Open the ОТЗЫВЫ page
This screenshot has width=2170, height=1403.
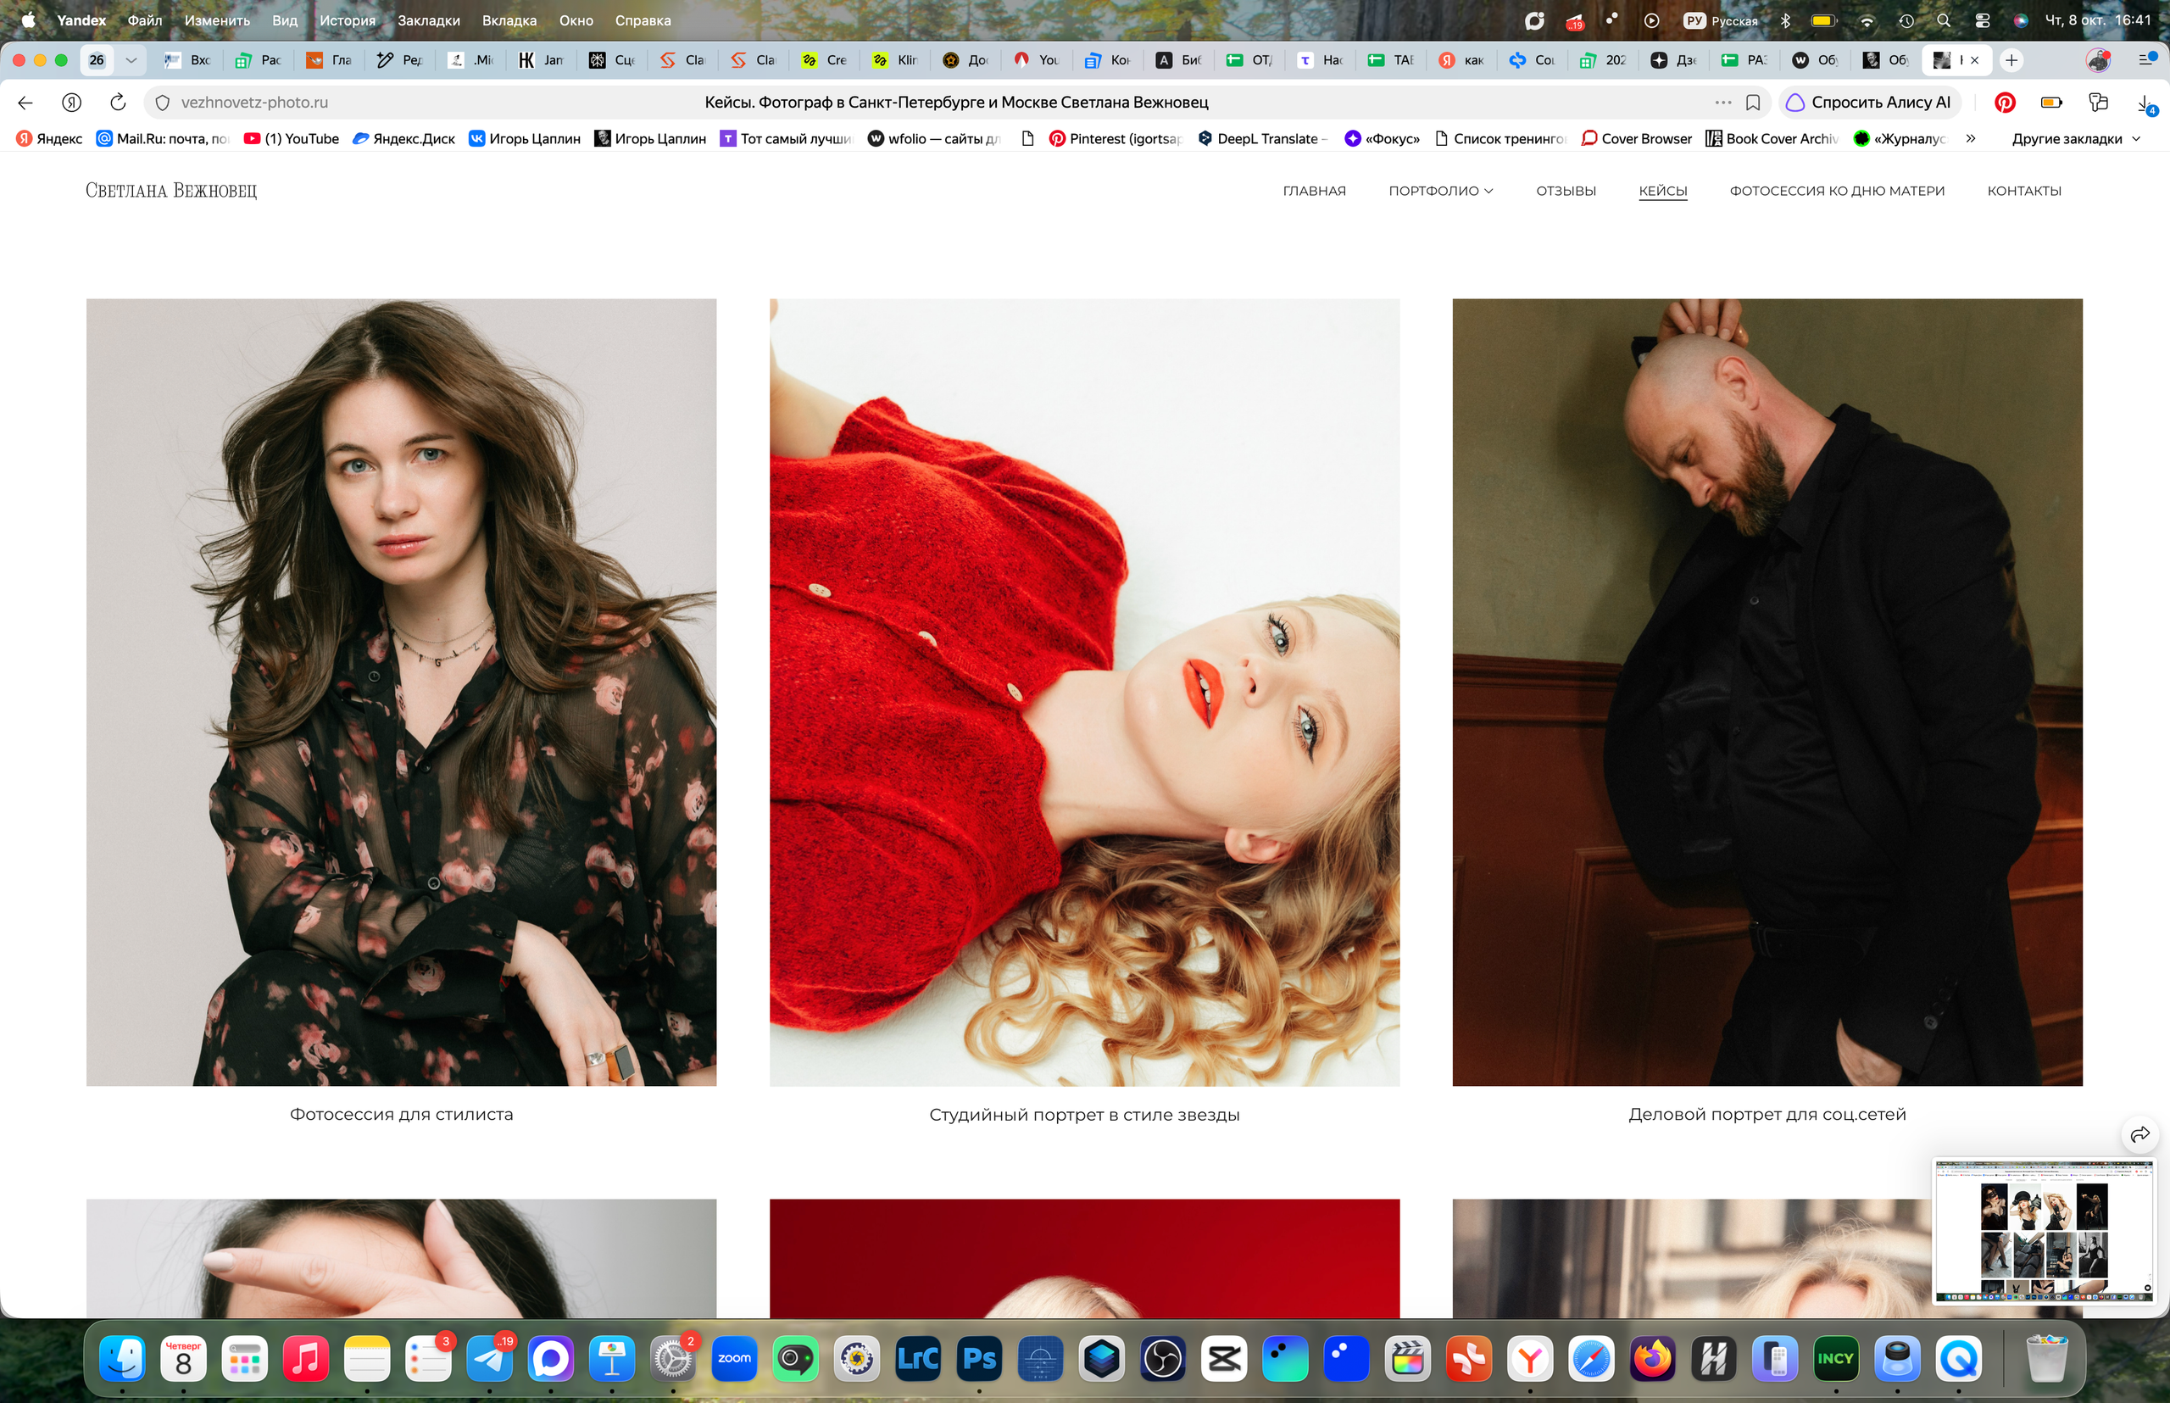pyautogui.click(x=1565, y=191)
